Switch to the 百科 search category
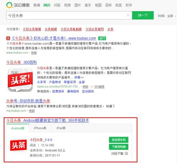The height and width of the screenshot is (164, 177). (x=108, y=5)
